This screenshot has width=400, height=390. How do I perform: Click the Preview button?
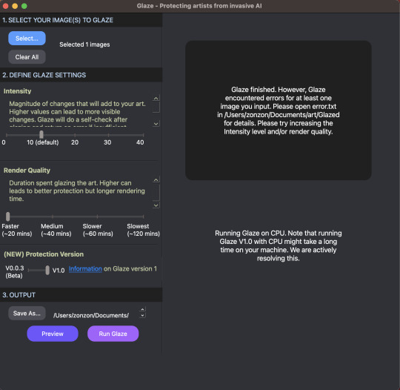point(53,334)
